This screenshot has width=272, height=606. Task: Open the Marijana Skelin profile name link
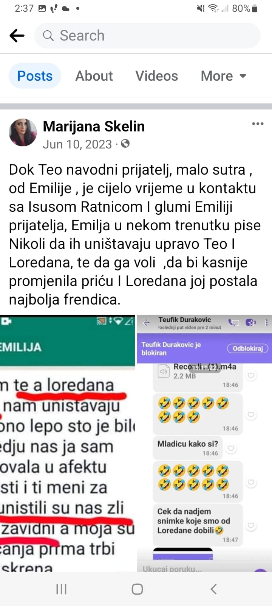(94, 126)
